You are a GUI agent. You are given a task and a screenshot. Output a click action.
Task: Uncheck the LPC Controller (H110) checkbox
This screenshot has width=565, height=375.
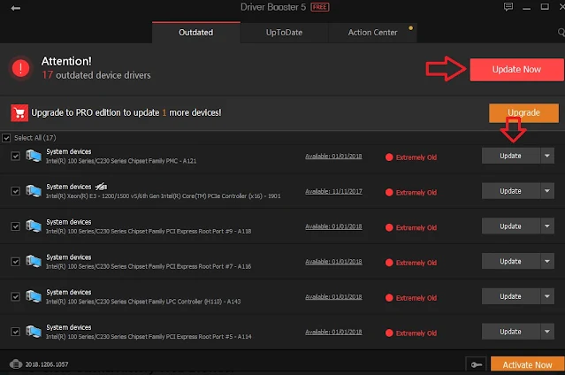click(15, 296)
